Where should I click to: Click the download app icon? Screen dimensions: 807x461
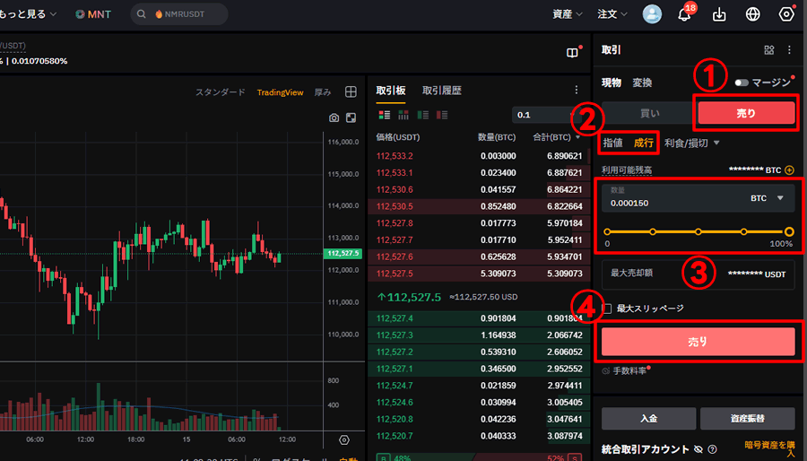pos(719,14)
